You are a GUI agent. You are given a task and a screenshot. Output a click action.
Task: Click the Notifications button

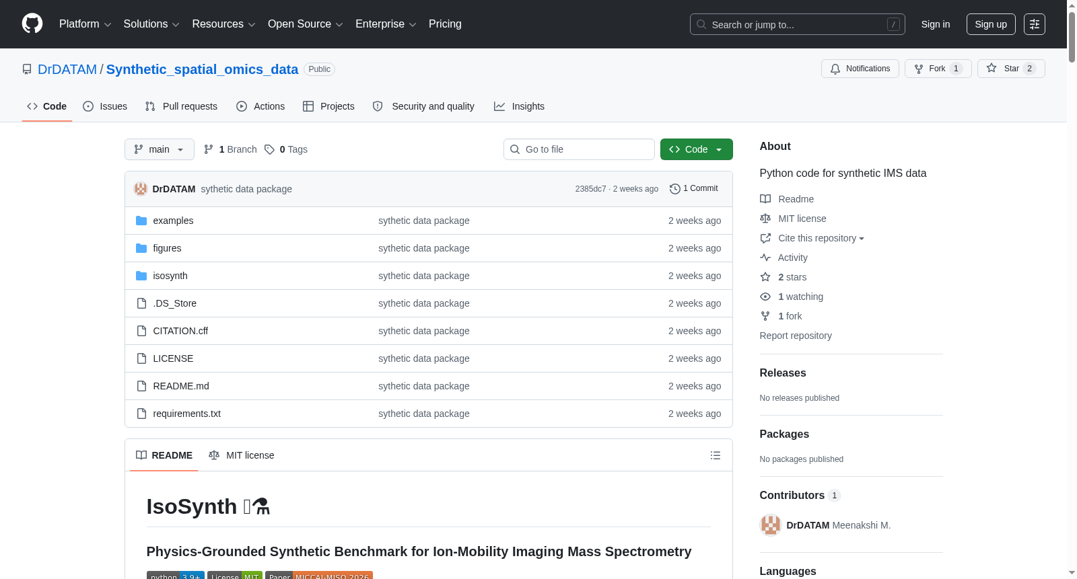tap(860, 69)
